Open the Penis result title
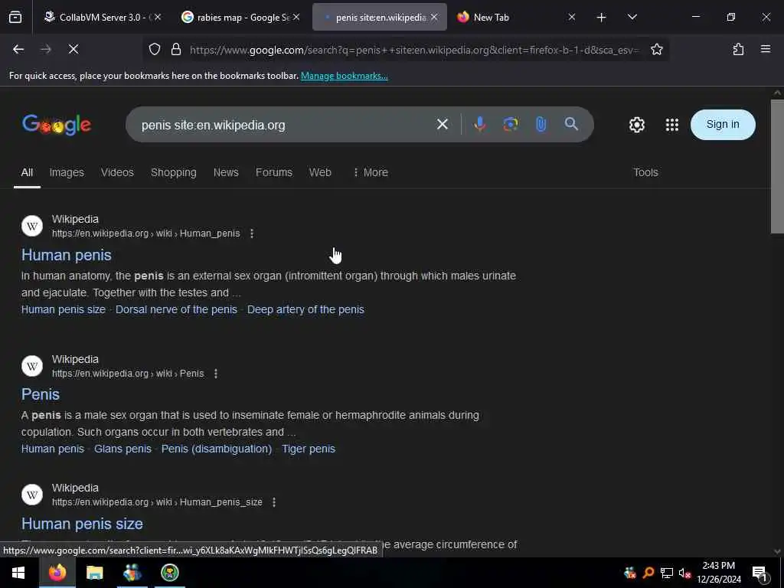The image size is (784, 588). (41, 394)
